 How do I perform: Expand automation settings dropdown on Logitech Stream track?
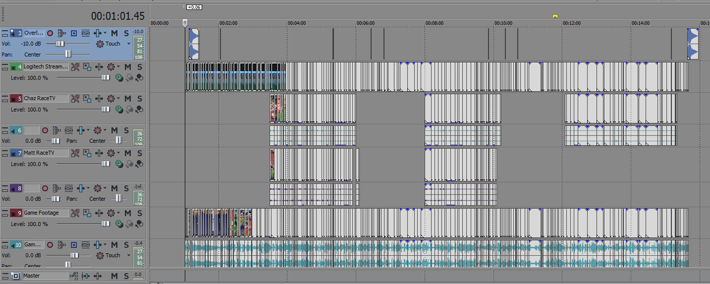[x=118, y=67]
